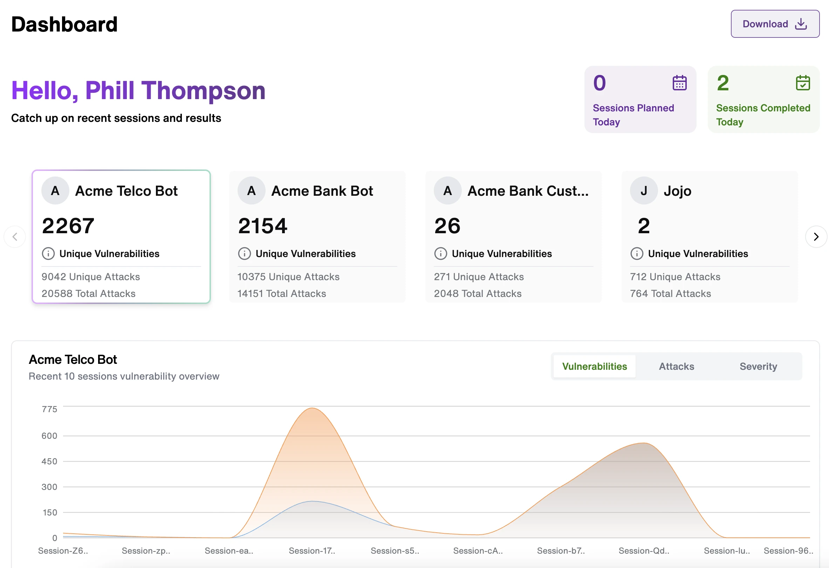The width and height of the screenshot is (829, 568).
Task: Click info icon on Jojo card
Action: (637, 254)
